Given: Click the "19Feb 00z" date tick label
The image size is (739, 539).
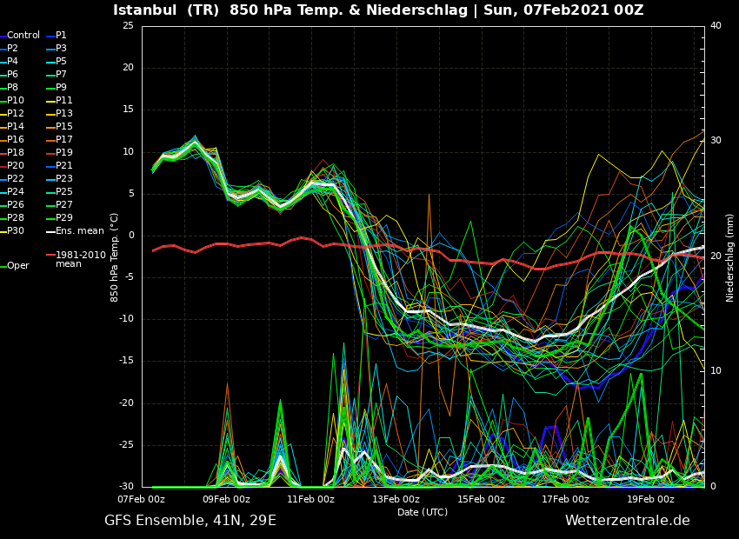Looking at the screenshot, I should (650, 499).
